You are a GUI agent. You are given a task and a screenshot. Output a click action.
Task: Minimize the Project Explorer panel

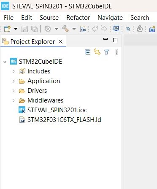click(x=106, y=39)
